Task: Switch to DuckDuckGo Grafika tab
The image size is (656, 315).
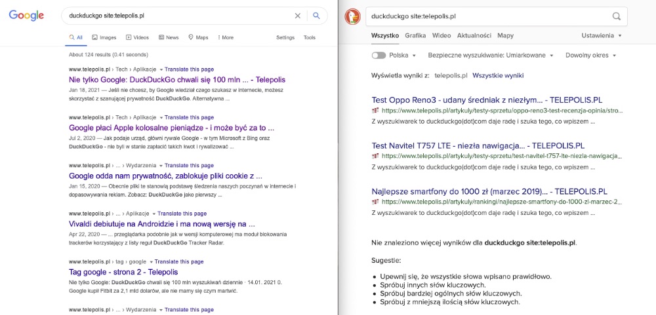Action: click(415, 35)
